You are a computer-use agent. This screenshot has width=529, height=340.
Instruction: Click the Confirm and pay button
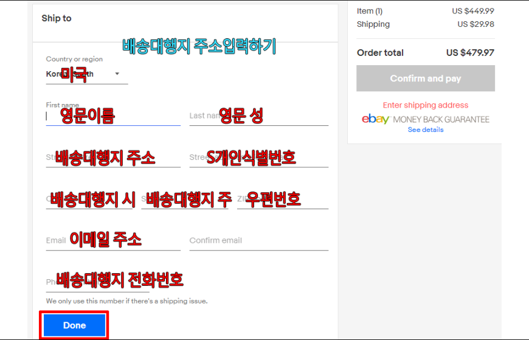[426, 78]
